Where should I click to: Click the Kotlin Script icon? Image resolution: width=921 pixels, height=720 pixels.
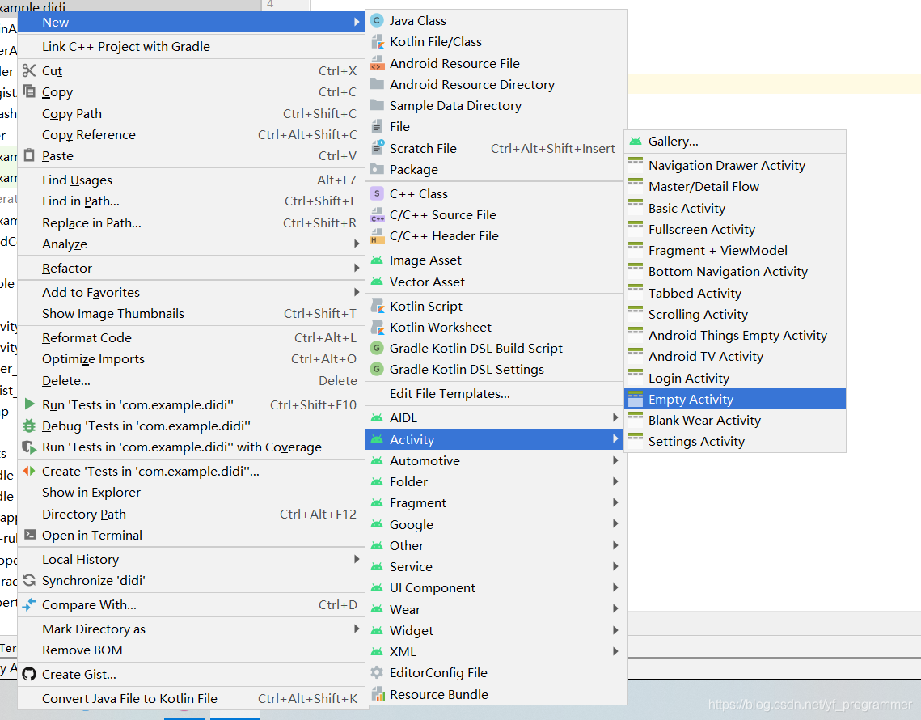coord(377,307)
